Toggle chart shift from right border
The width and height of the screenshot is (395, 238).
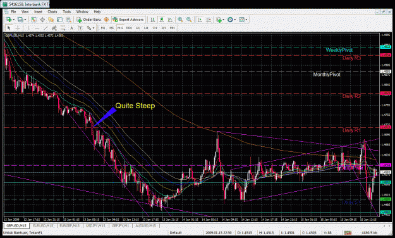coord(209,20)
